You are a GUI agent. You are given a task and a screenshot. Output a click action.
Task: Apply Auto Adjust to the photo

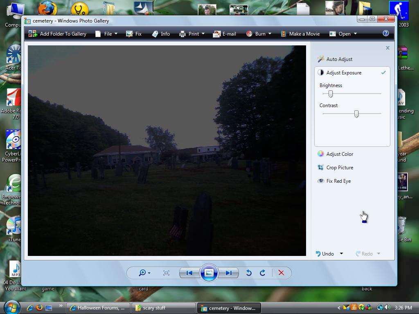[x=339, y=59]
